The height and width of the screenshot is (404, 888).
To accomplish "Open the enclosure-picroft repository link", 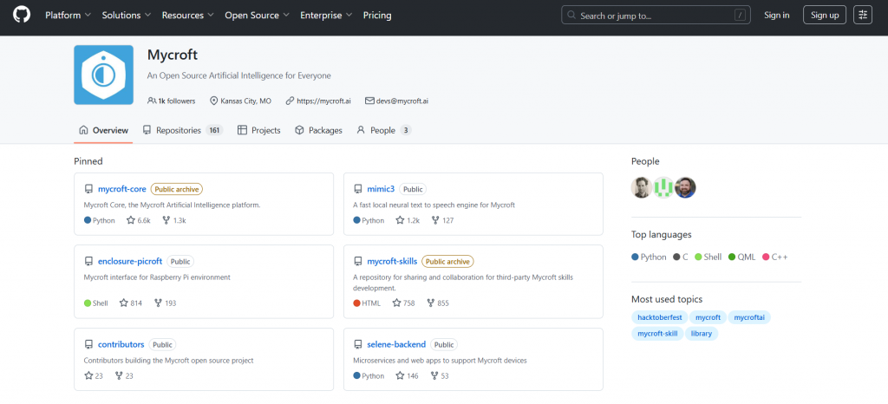I will pyautogui.click(x=130, y=262).
